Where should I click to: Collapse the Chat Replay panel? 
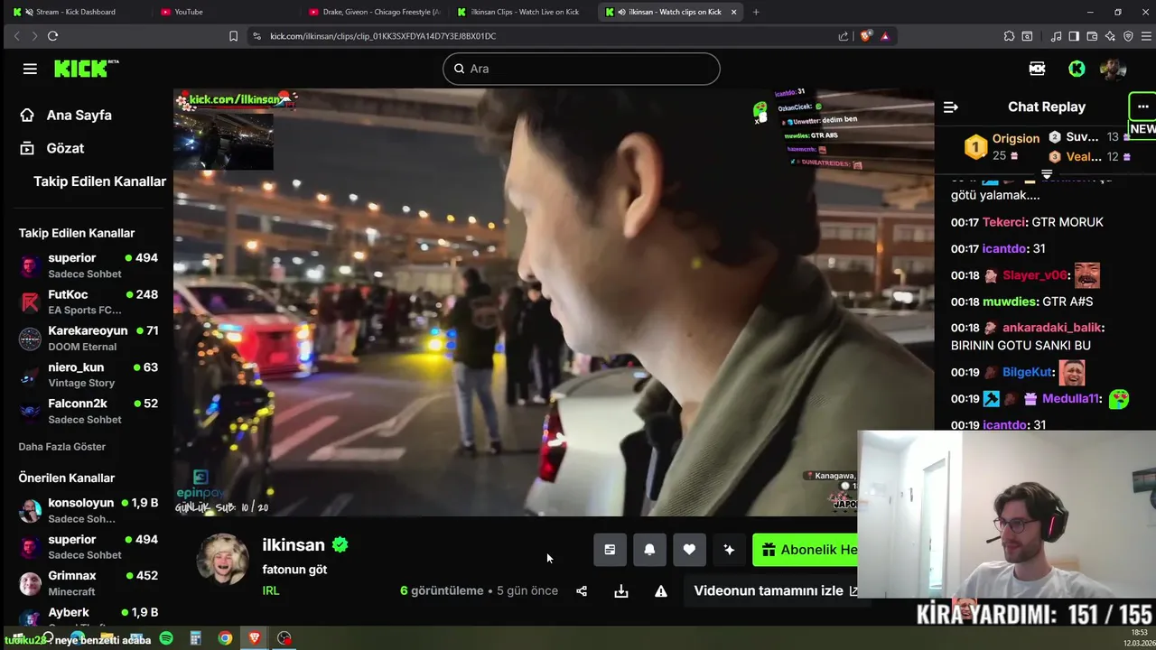pos(950,107)
